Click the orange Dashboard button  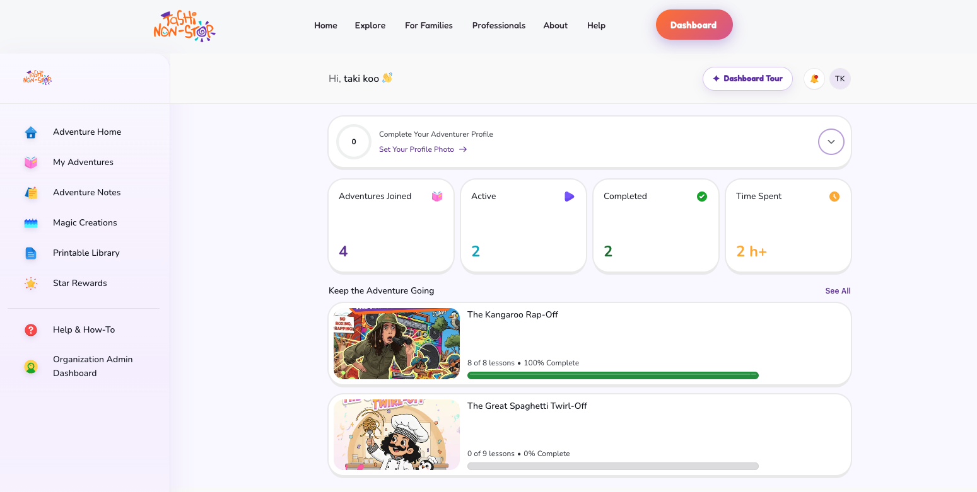tap(694, 25)
